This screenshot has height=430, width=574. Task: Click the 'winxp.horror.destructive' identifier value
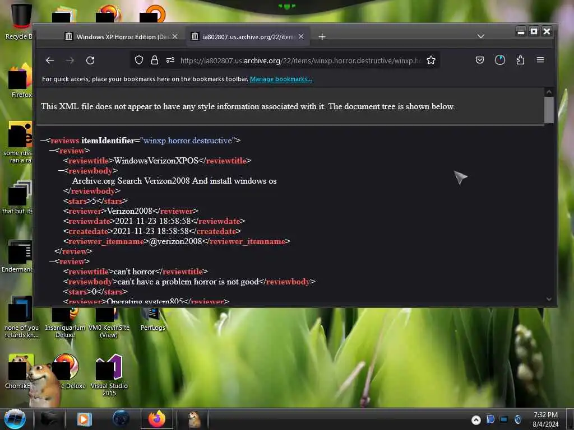tap(187, 141)
